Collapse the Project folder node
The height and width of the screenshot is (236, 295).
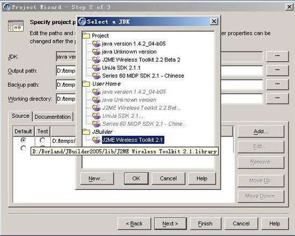[86, 35]
